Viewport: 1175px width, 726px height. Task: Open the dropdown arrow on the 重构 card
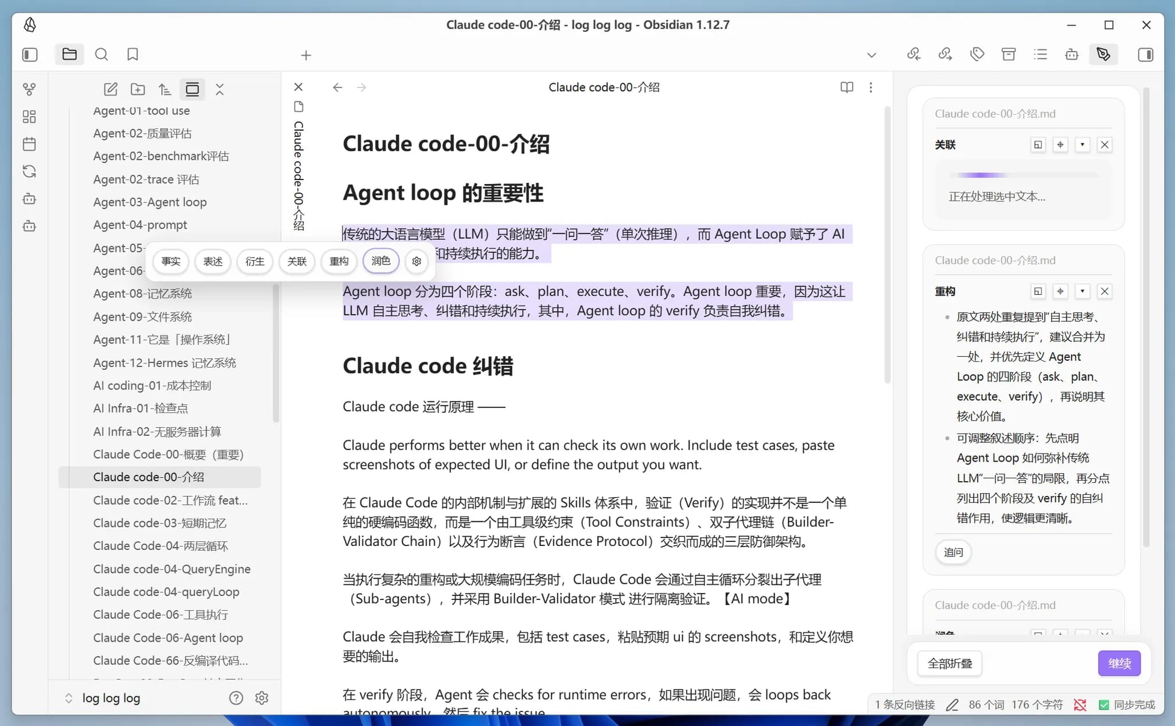[x=1083, y=291]
